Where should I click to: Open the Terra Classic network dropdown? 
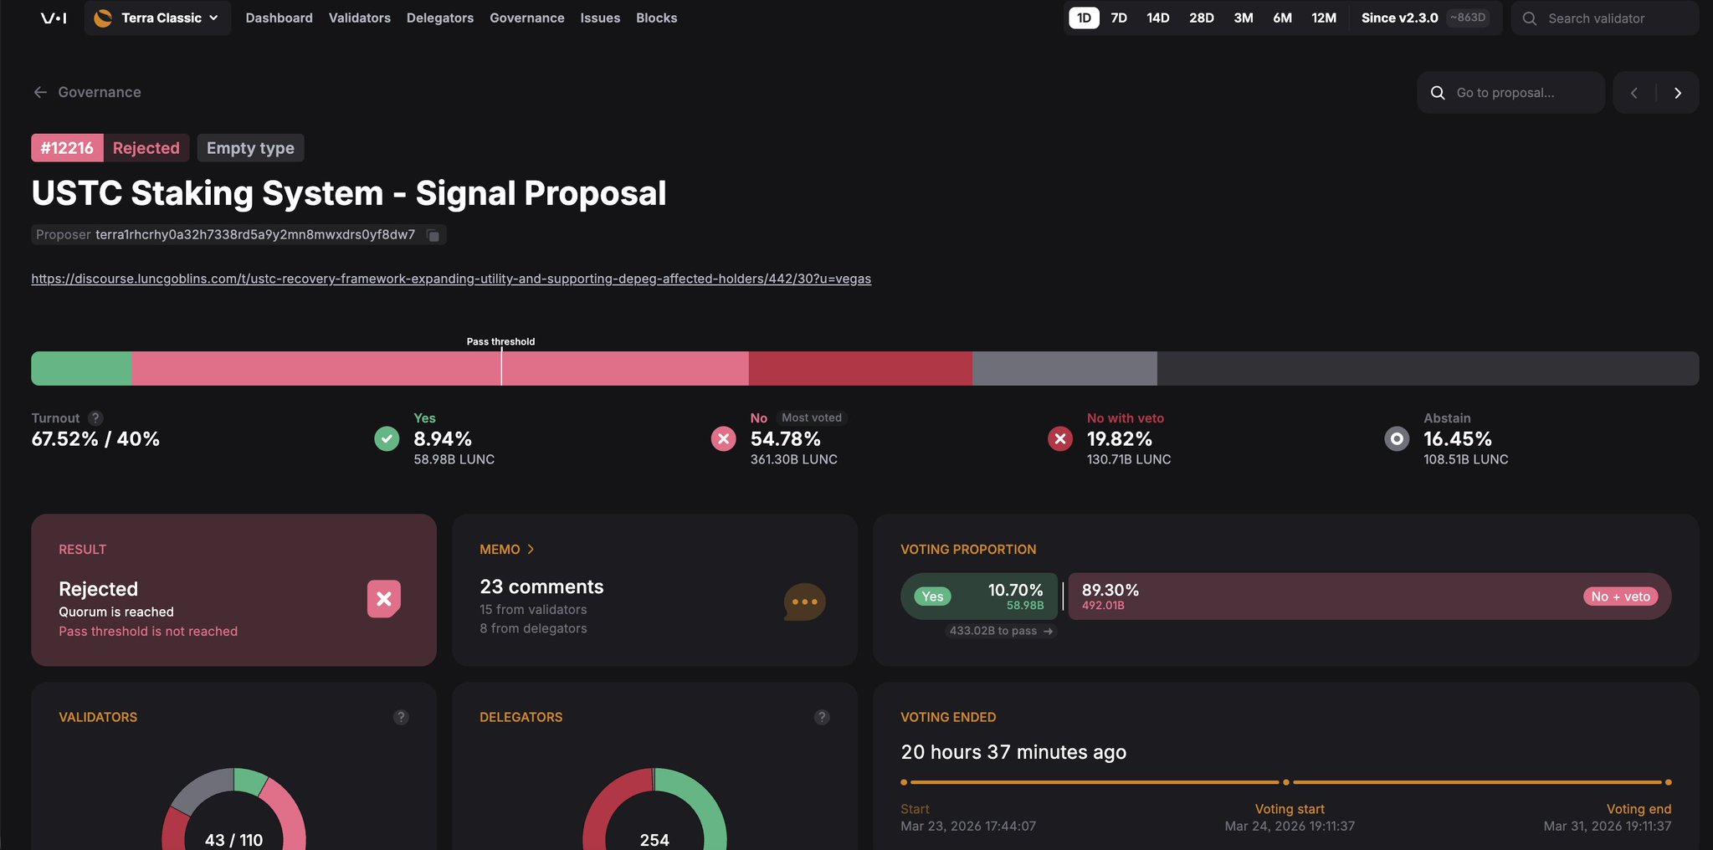coord(158,18)
